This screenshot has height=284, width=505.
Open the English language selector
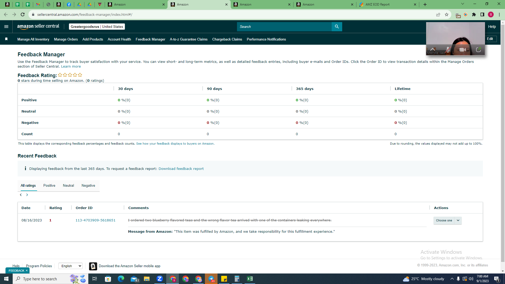70,266
